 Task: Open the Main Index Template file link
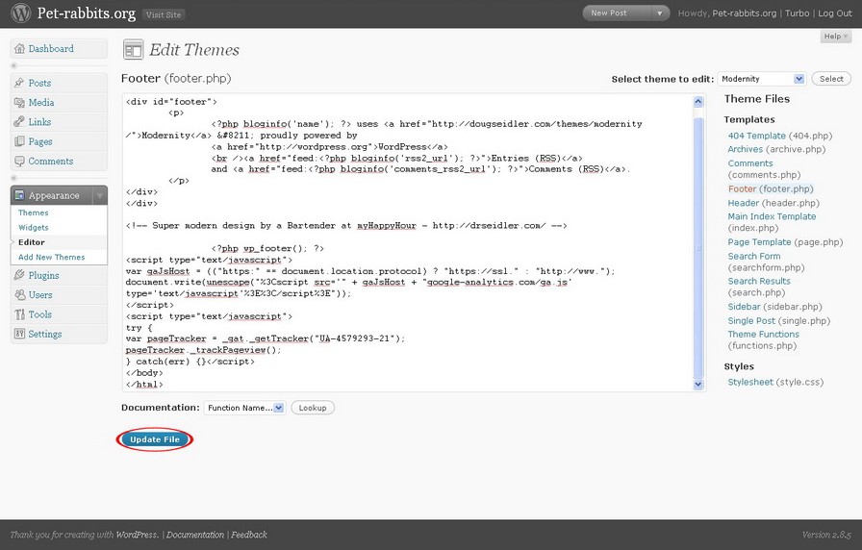tap(772, 216)
